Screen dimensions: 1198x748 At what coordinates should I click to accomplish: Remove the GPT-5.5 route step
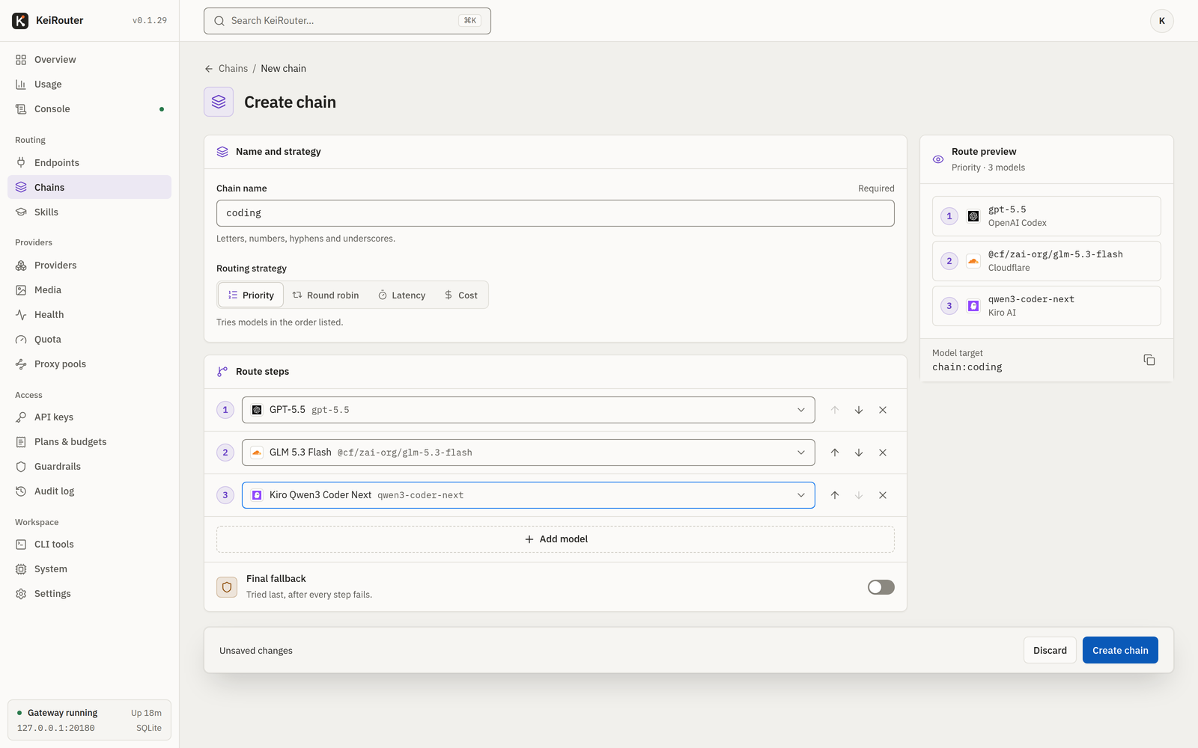(x=883, y=410)
